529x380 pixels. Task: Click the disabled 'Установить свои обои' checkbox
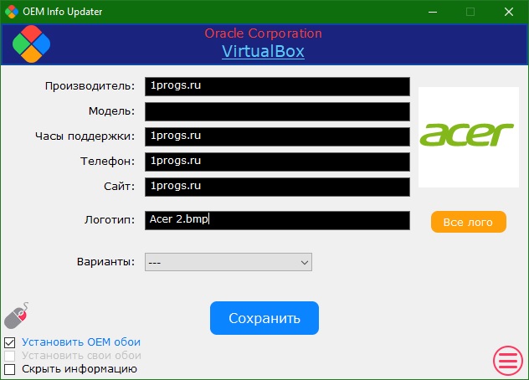click(10, 356)
